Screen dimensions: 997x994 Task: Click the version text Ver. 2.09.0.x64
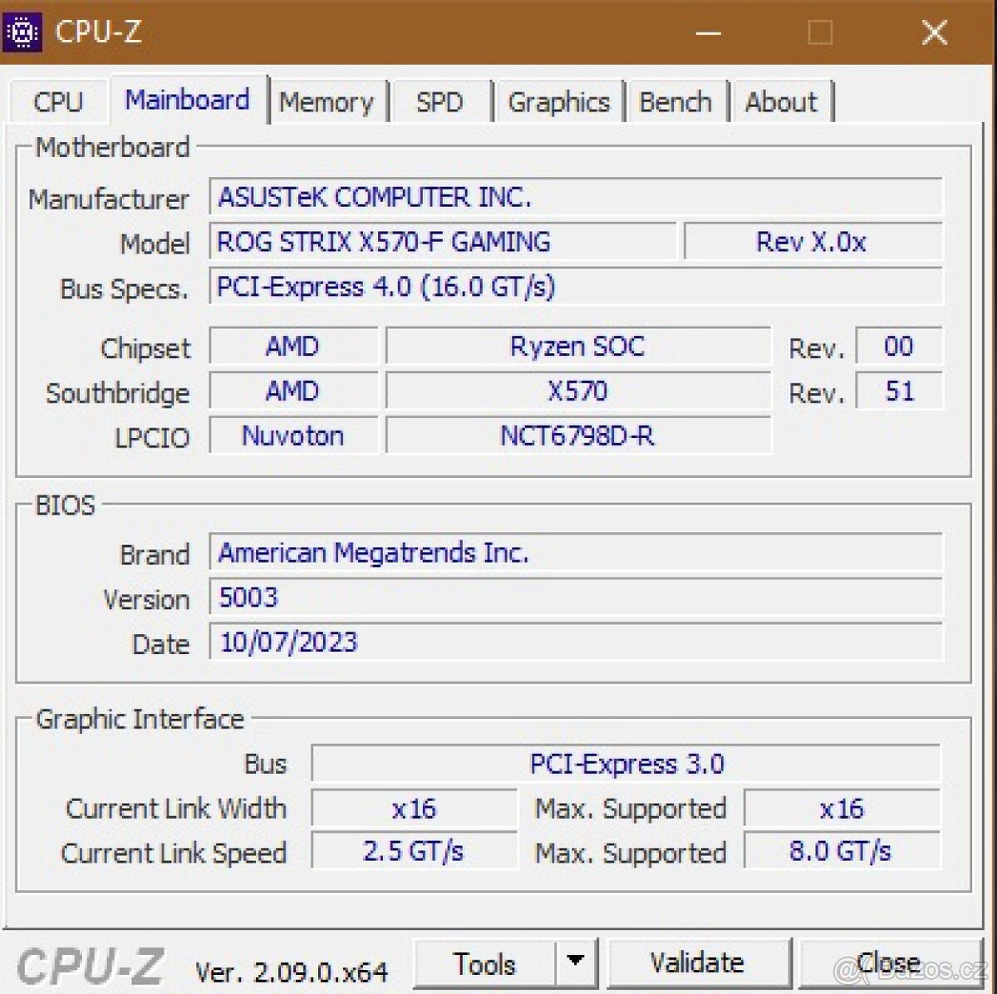click(292, 971)
